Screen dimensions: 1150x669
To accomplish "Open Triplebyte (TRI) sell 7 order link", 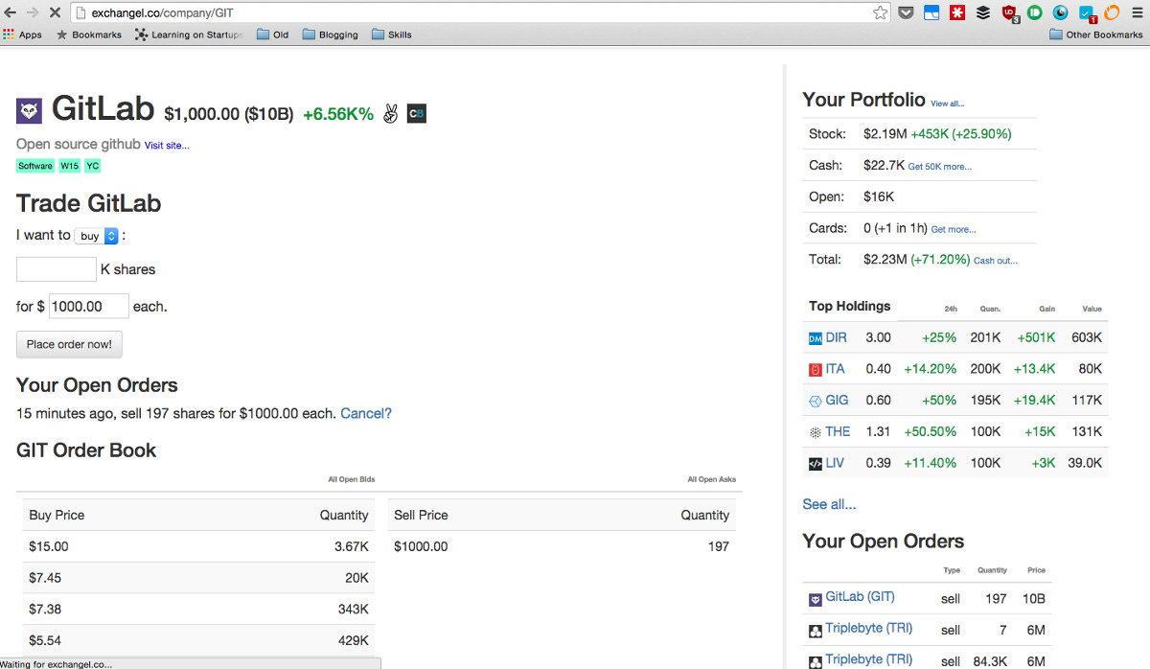I will point(868,629).
